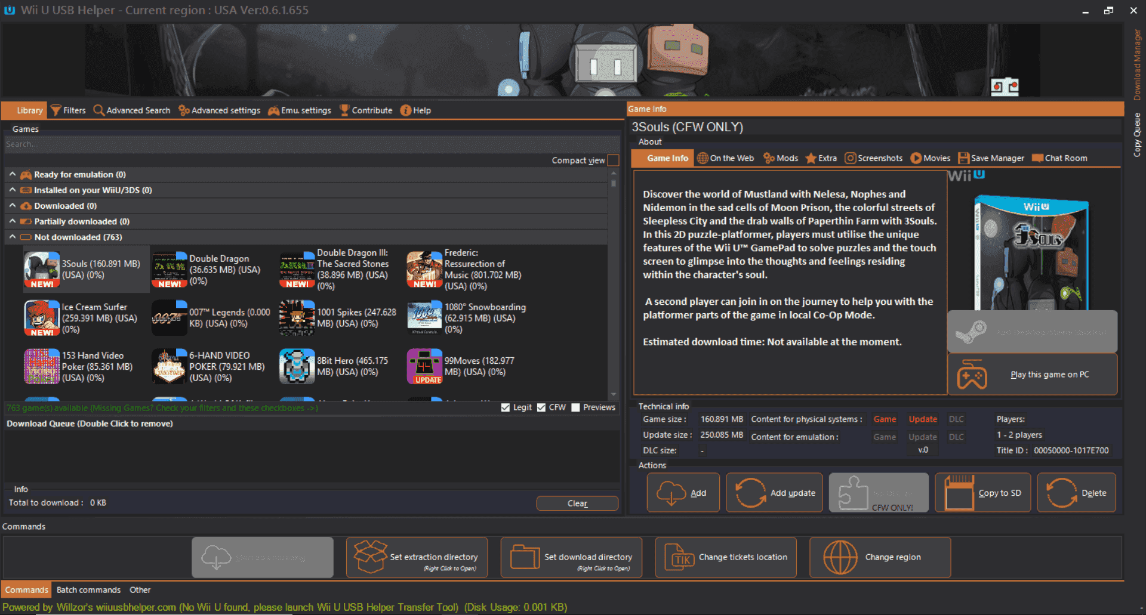1146x615 pixels.
Task: Click the Play on PC gamepad icon
Action: (972, 375)
